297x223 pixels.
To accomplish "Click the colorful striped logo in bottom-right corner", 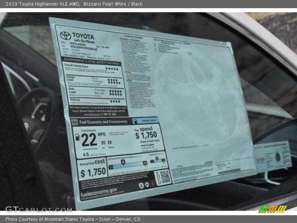I will (272, 209).
